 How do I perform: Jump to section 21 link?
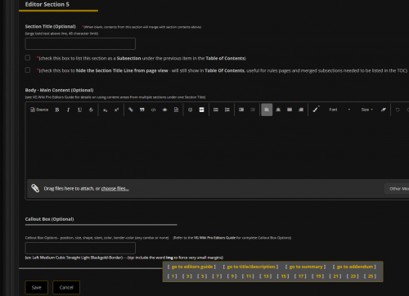point(335,276)
